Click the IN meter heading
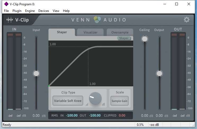This screenshot has height=129, width=197. tap(14, 29)
